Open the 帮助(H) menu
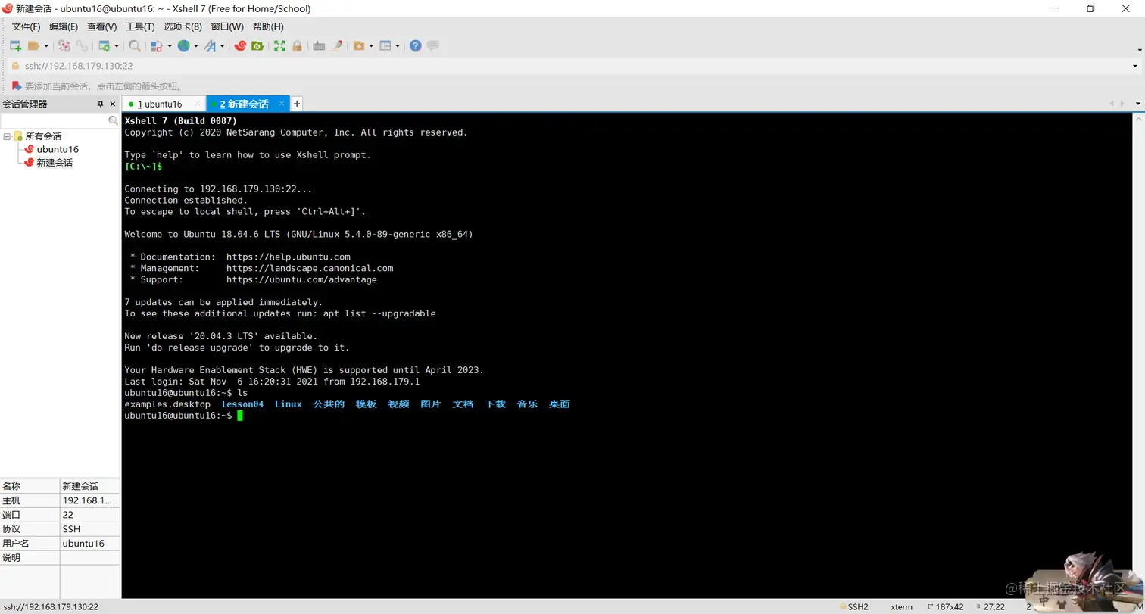Image resolution: width=1145 pixels, height=614 pixels. point(268,26)
